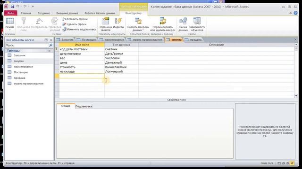The width and height of the screenshot is (302, 169).
Task: Open the Общие properties tab
Action: coord(66,106)
